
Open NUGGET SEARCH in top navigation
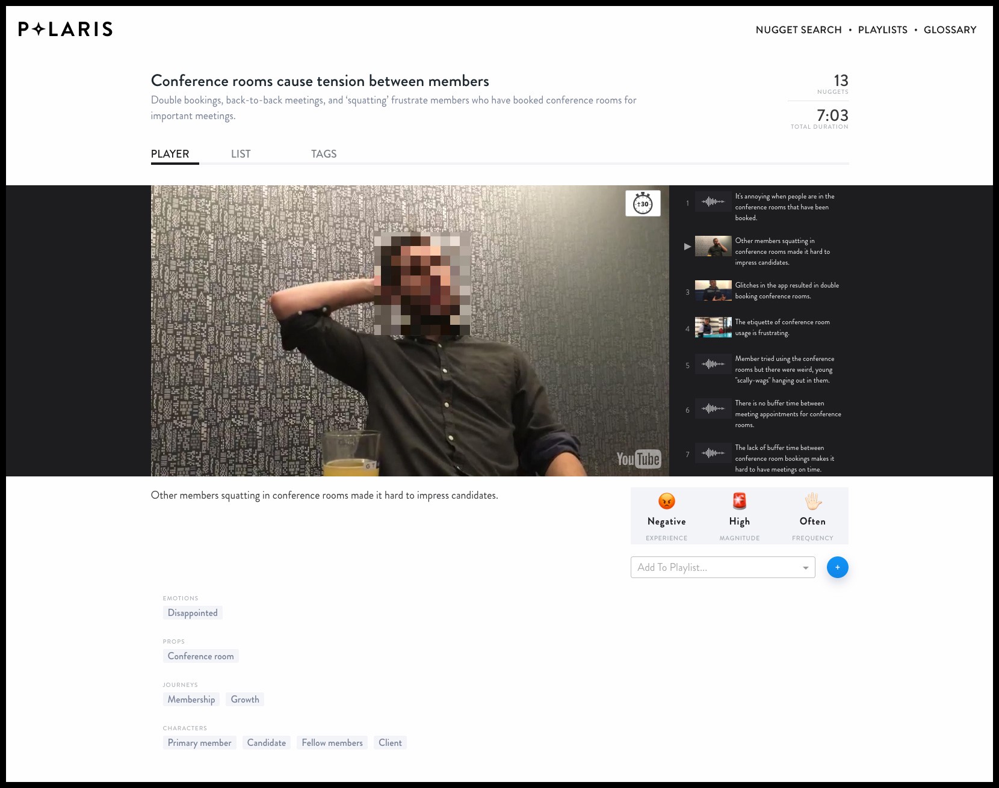pyautogui.click(x=799, y=30)
